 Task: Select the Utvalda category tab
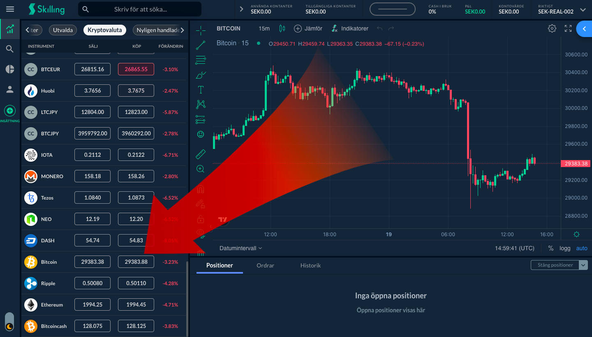pos(63,30)
